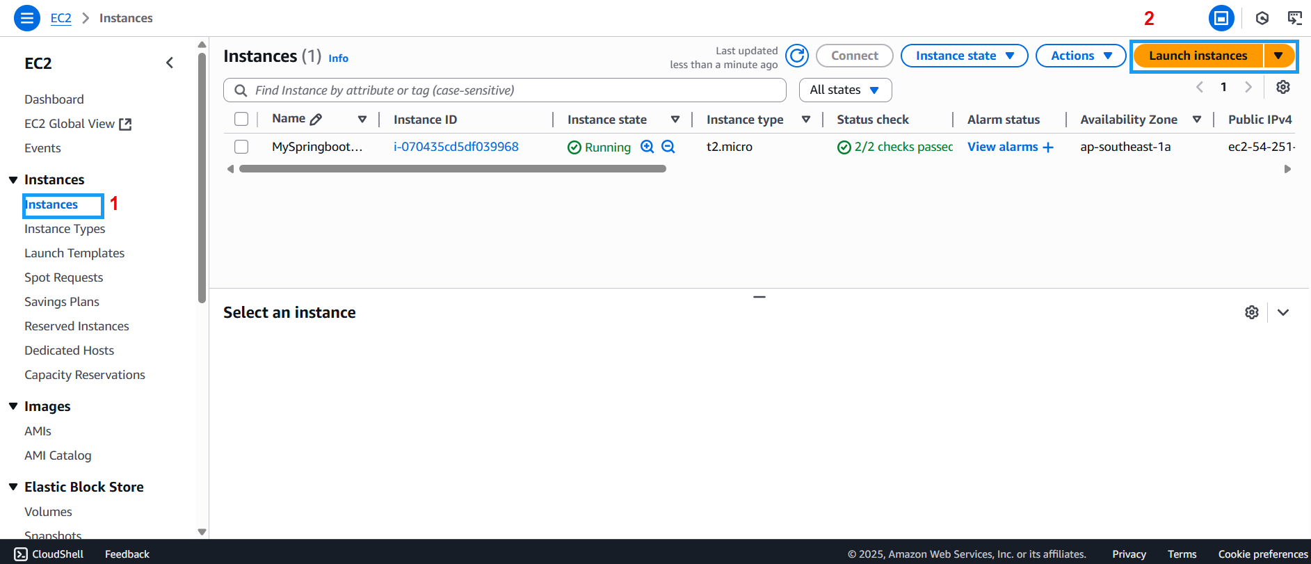
Task: Open Events in the sidebar
Action: click(42, 148)
